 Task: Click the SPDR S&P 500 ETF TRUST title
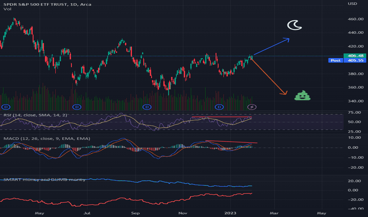[x=36, y=4]
